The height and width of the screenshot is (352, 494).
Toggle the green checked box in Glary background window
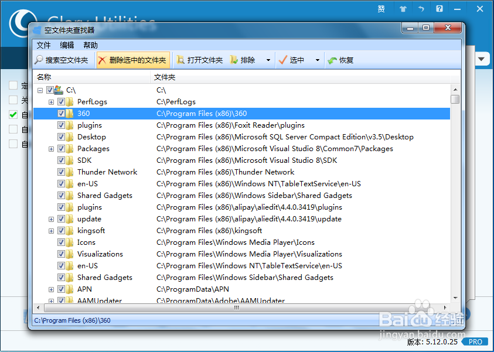[x=13, y=115]
